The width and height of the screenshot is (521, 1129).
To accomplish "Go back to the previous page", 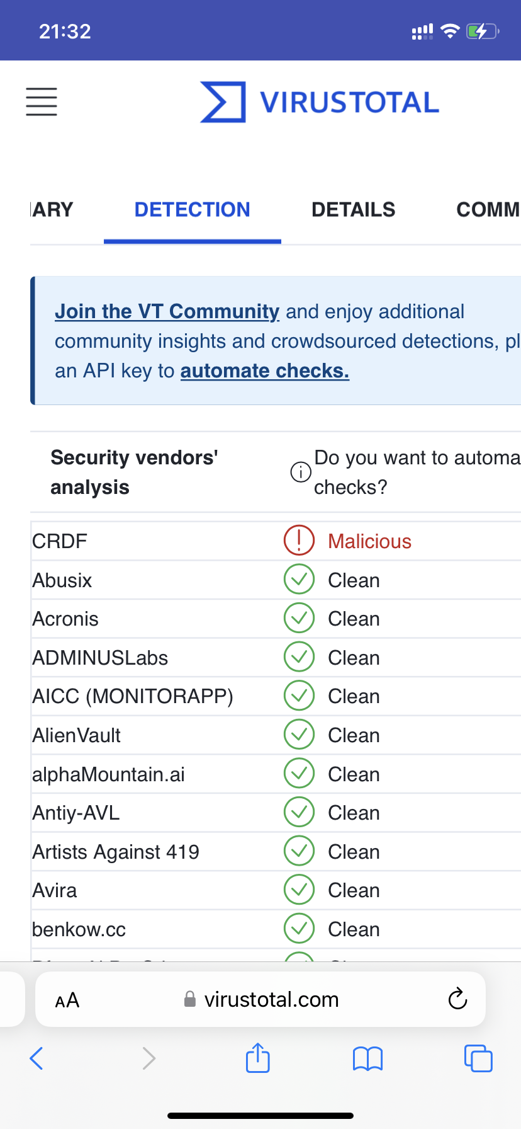I will coord(37,1058).
